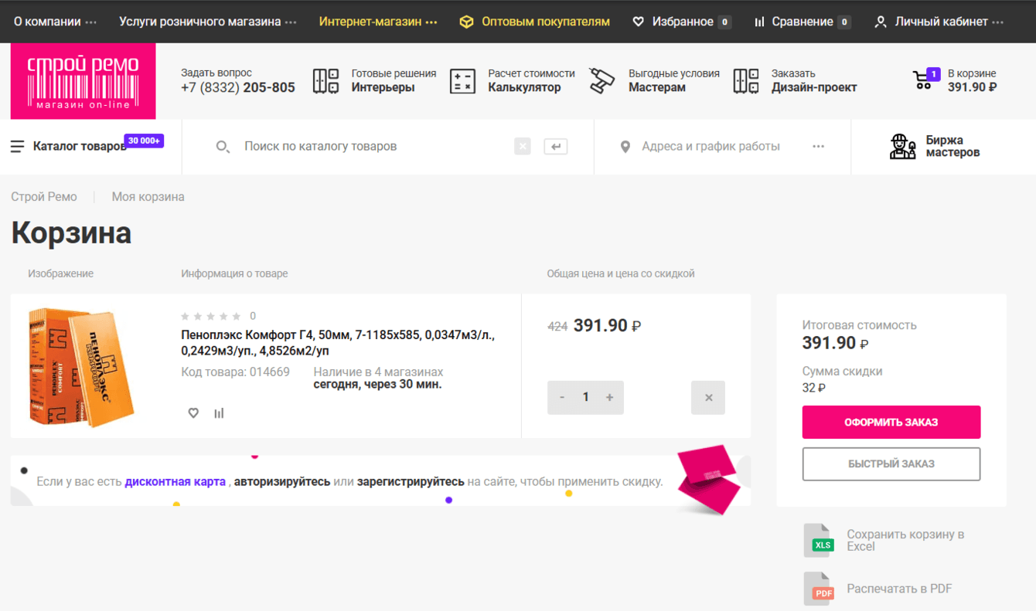Expand the Интернет-магазин menu
Image resolution: width=1036 pixels, height=611 pixels.
pos(431,22)
